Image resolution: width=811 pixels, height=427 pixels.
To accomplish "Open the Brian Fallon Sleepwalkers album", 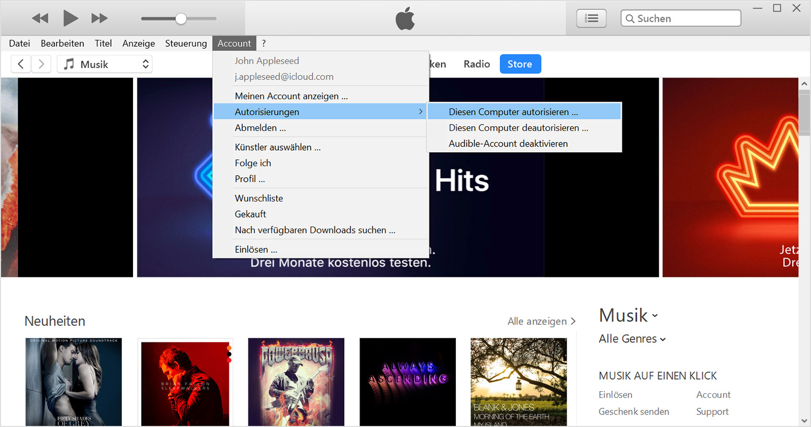I will pos(185,382).
